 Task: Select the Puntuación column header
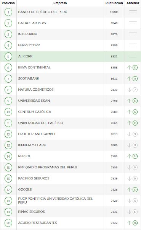click(x=114, y=3)
